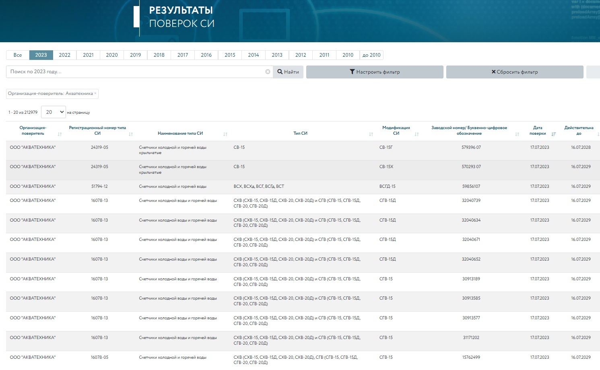Sort by Модификация СИ column arrows
The image size is (600, 370).
coord(416,134)
